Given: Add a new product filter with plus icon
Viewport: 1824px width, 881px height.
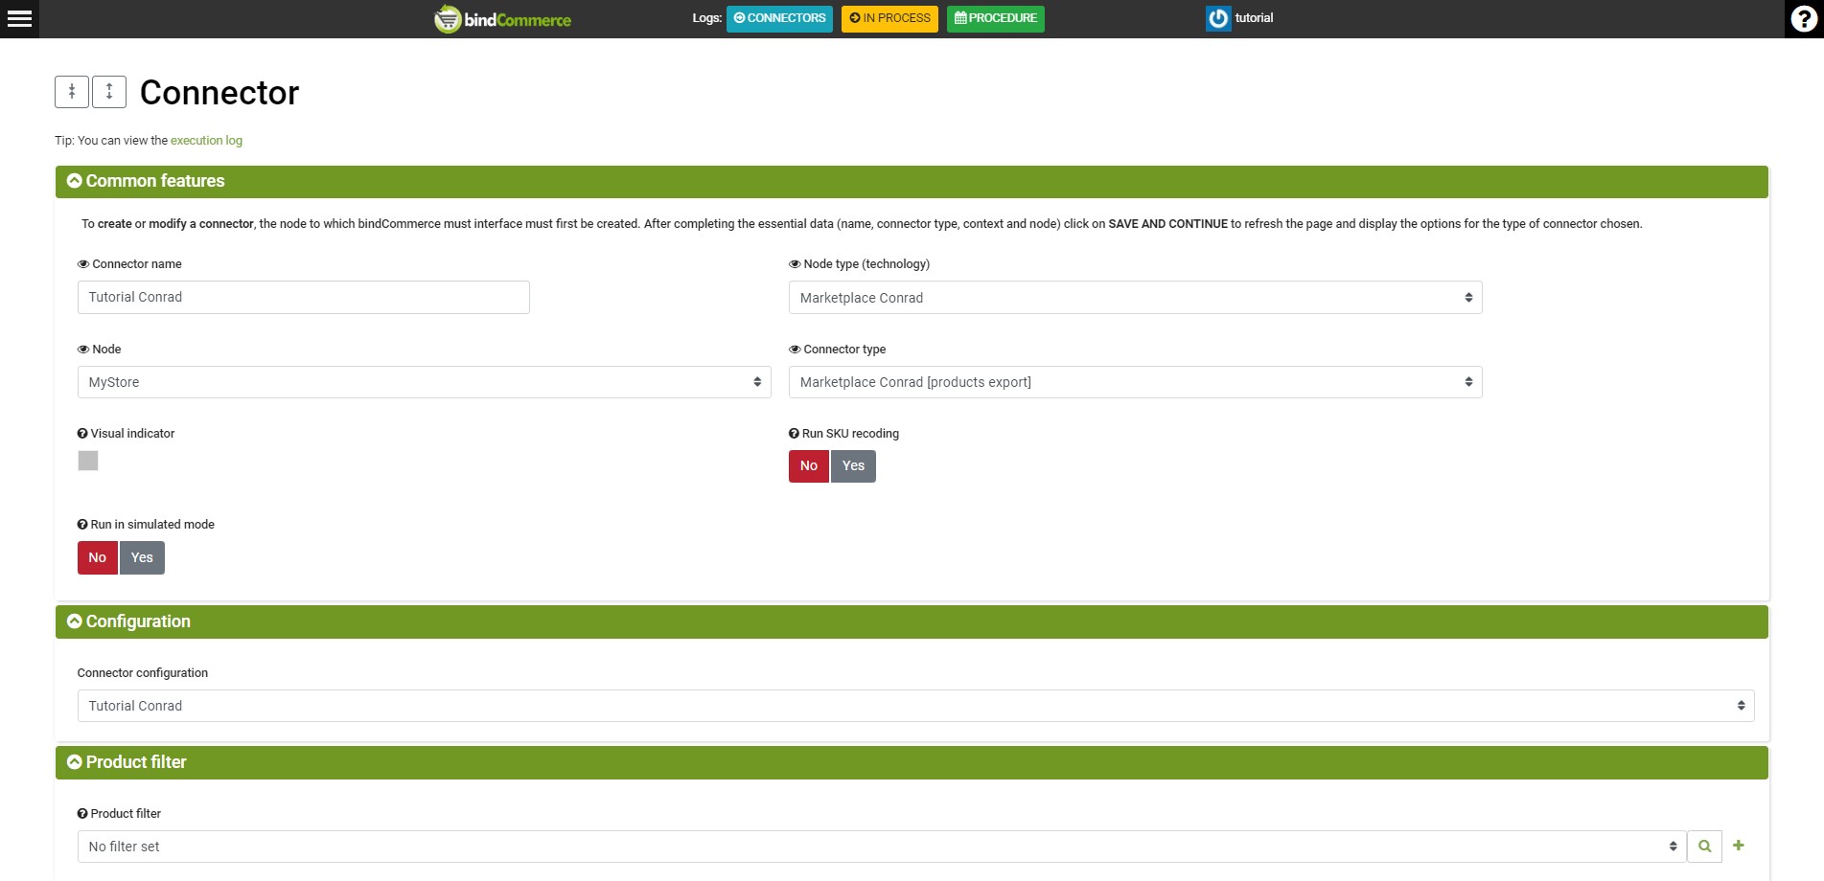Looking at the screenshot, I should pyautogui.click(x=1739, y=846).
